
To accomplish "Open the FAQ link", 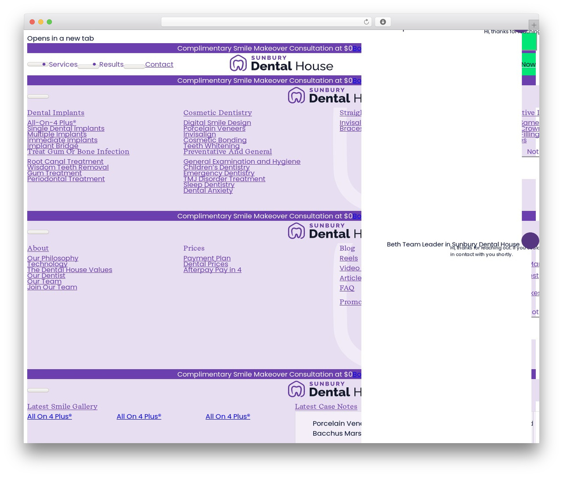I will pos(347,288).
